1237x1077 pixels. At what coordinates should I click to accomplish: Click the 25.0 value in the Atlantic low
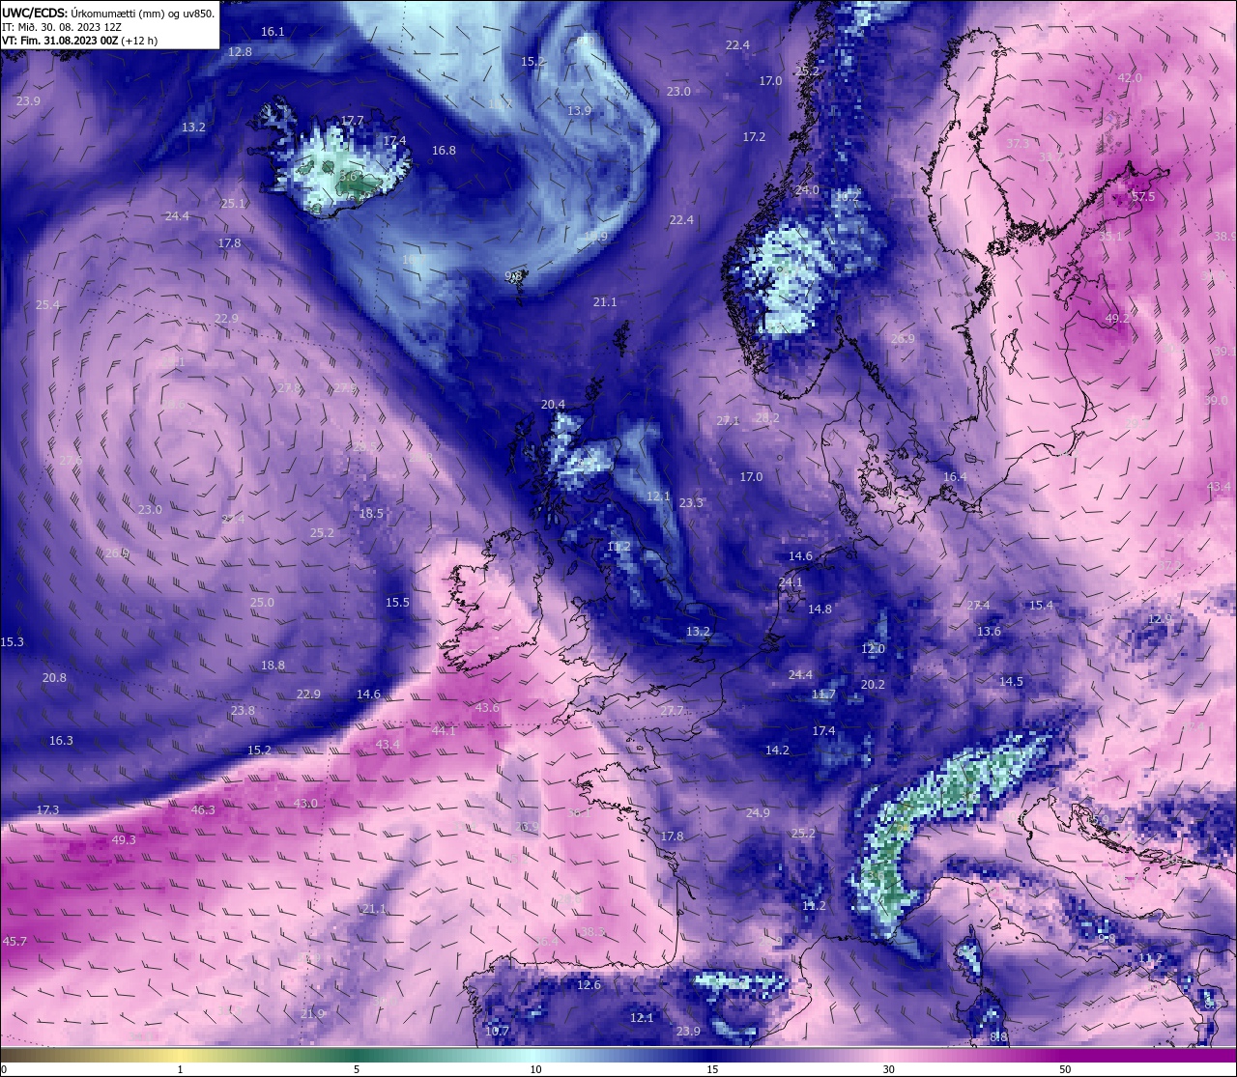[x=262, y=603]
